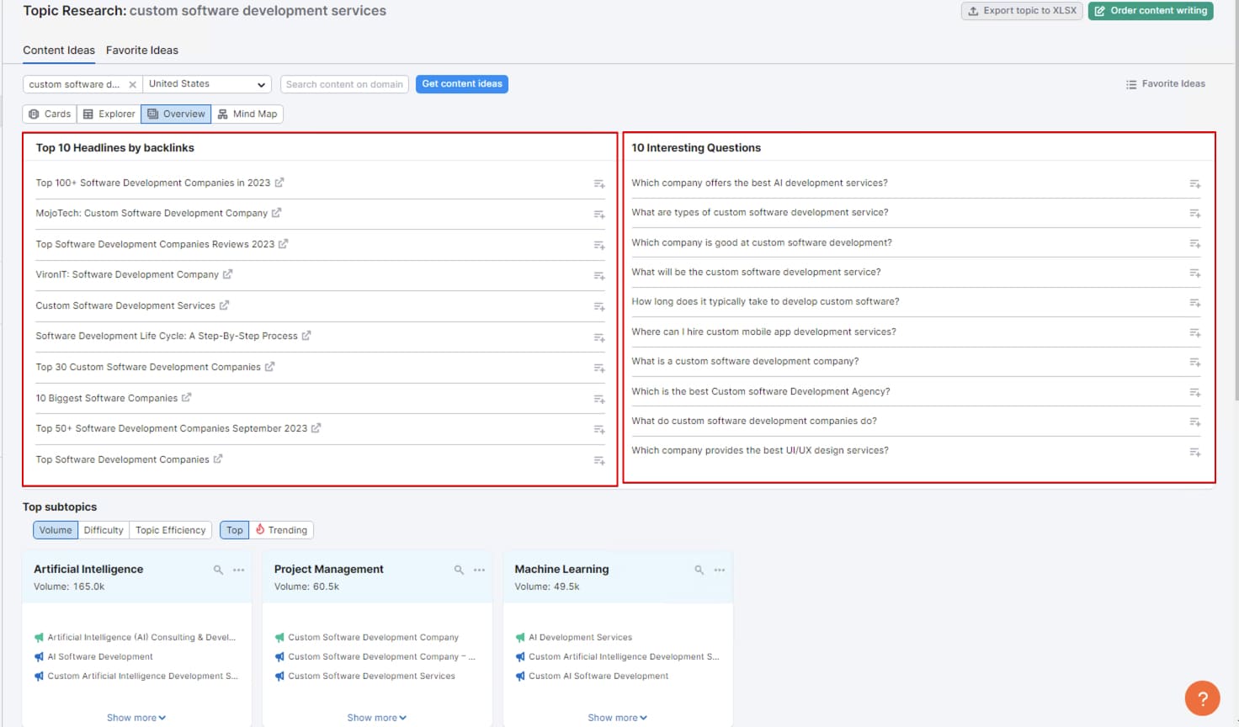
Task: Open the Explorer view
Action: [x=108, y=114]
